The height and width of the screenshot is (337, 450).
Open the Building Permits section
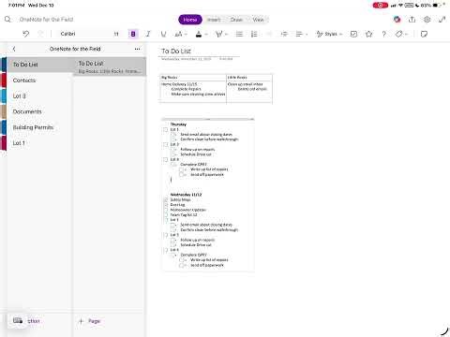(x=38, y=127)
